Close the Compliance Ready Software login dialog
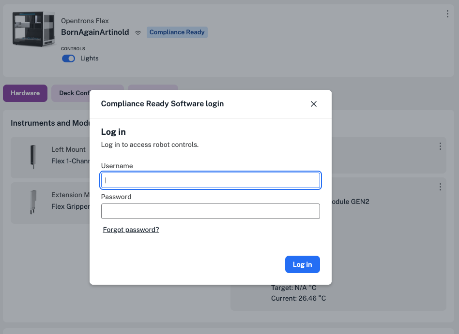The image size is (459, 334). click(314, 104)
